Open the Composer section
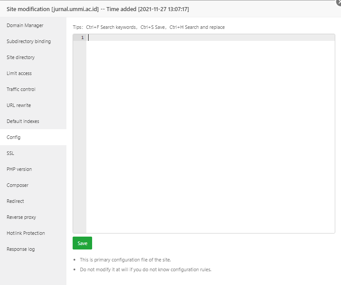Image resolution: width=341 pixels, height=285 pixels. pyautogui.click(x=17, y=185)
